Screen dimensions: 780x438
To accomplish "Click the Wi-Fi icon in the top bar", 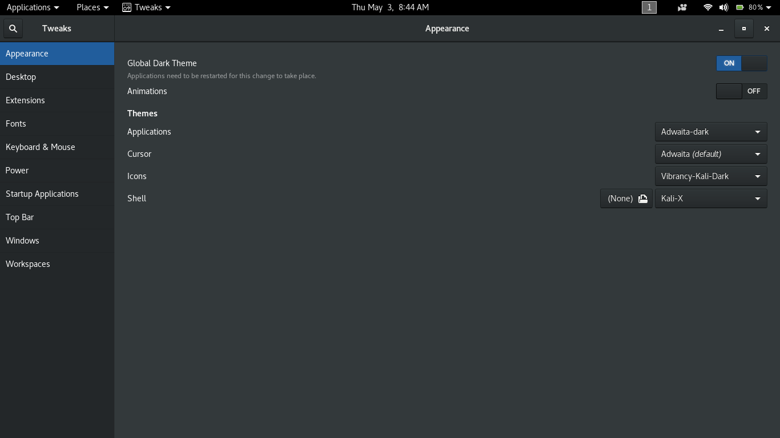I will 707,7.
